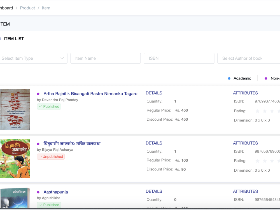The width and height of the screenshot is (280, 210).
Task: Click Published badge under Devendra Raj Panday
Action: point(49,106)
